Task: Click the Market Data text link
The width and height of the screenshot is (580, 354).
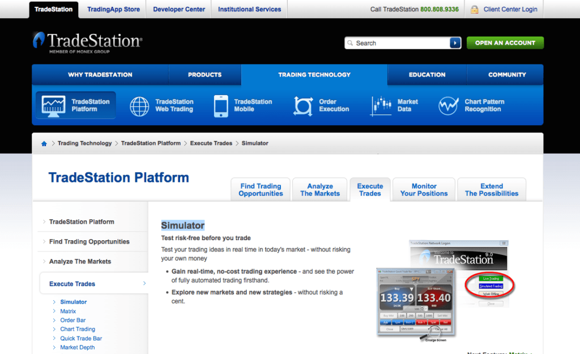Action: pyautogui.click(x=408, y=105)
